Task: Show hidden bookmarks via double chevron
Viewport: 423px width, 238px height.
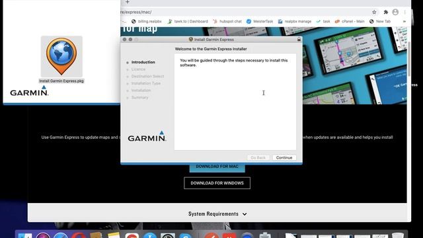Action: pos(404,21)
